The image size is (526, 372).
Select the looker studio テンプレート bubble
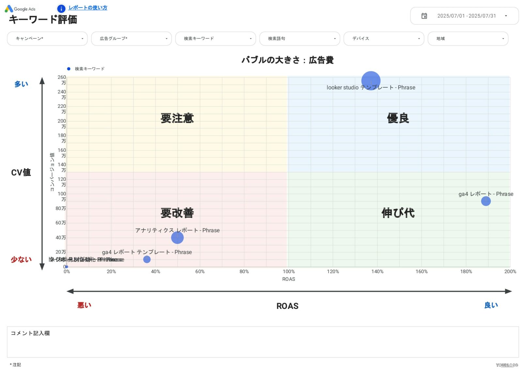(371, 80)
